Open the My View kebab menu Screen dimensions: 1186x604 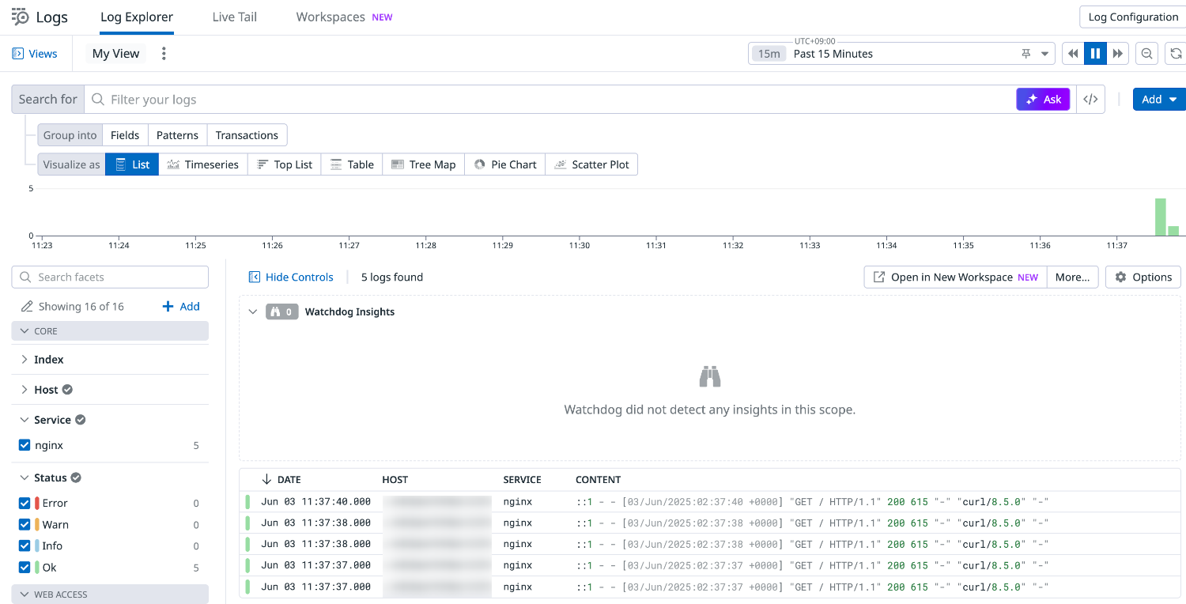tap(164, 54)
